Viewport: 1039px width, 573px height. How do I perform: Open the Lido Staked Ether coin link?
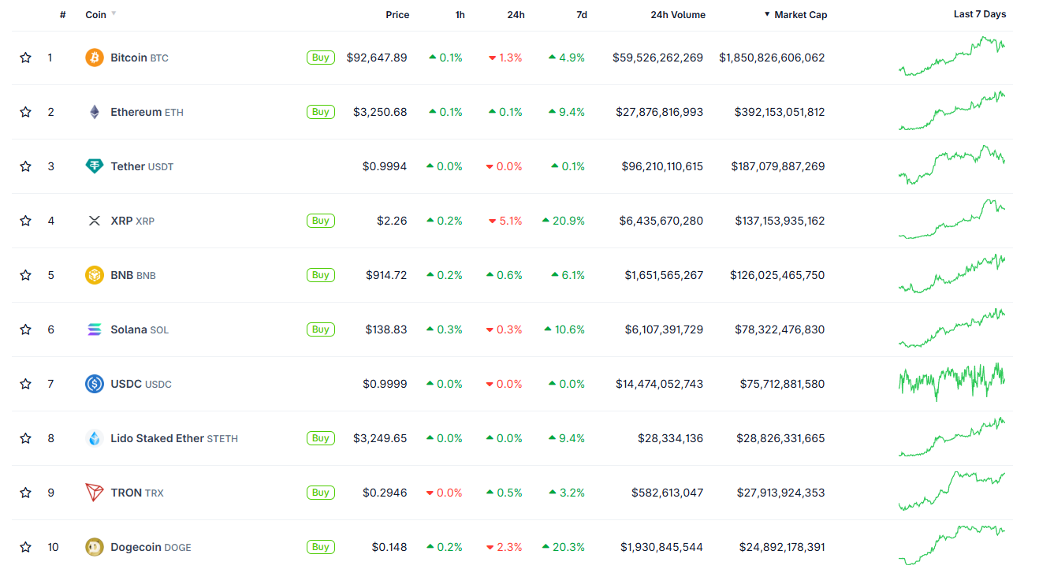(157, 438)
